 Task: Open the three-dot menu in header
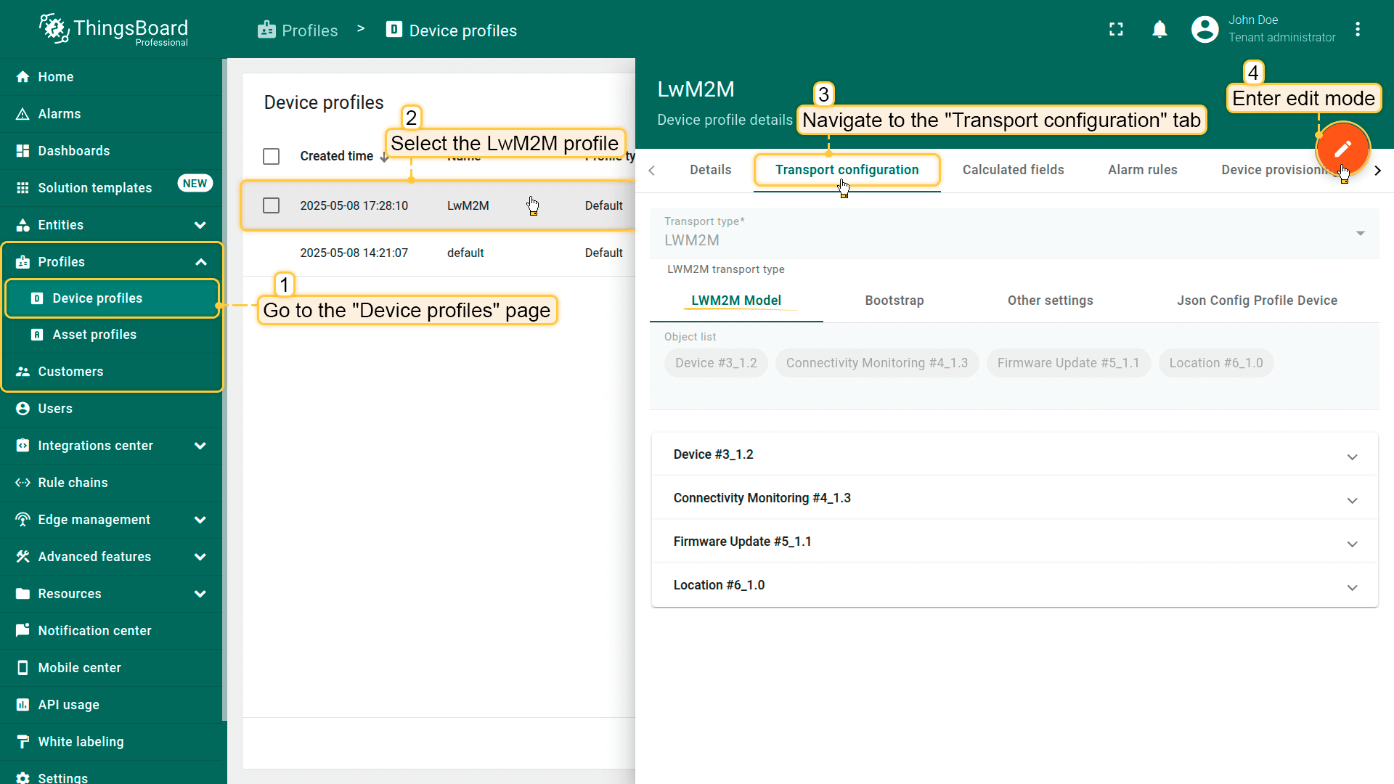click(1357, 30)
